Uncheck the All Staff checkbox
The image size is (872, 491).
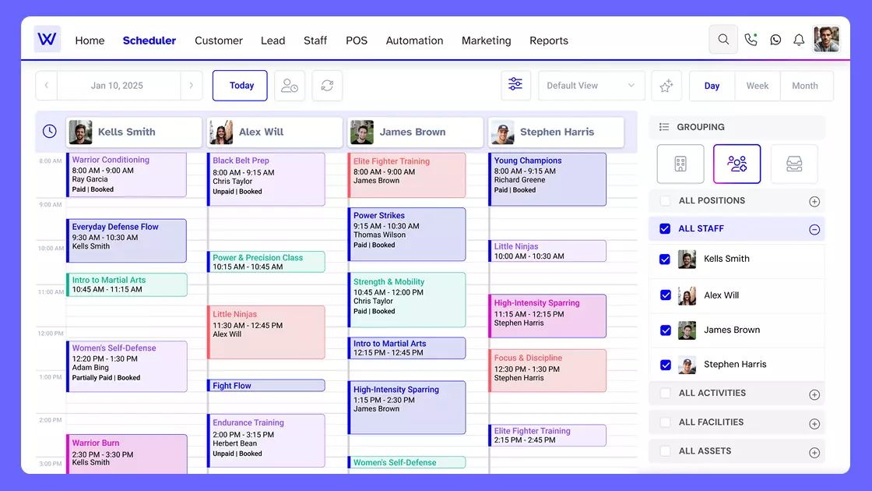[665, 229]
